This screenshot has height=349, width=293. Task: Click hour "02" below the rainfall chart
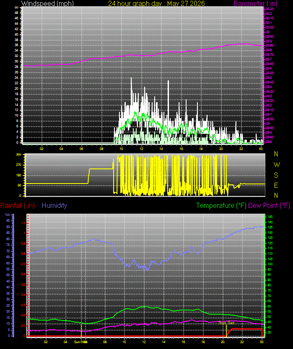[46, 342]
